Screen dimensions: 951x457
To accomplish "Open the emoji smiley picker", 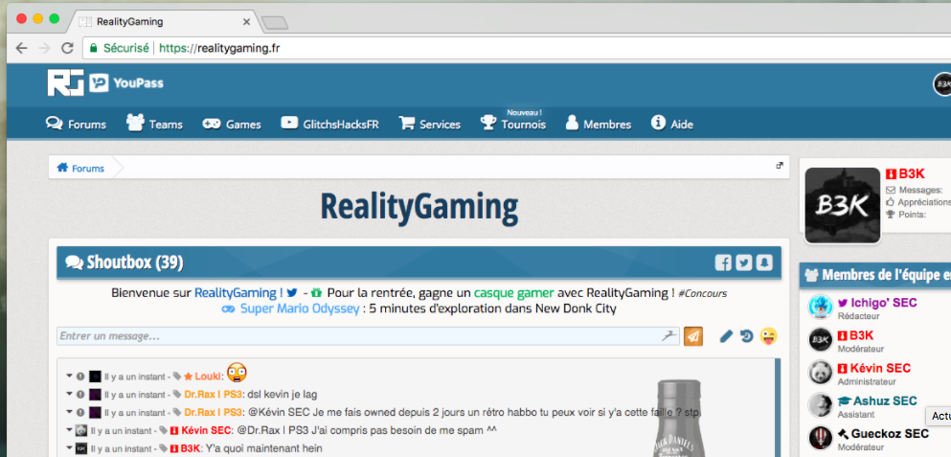I will [x=768, y=335].
